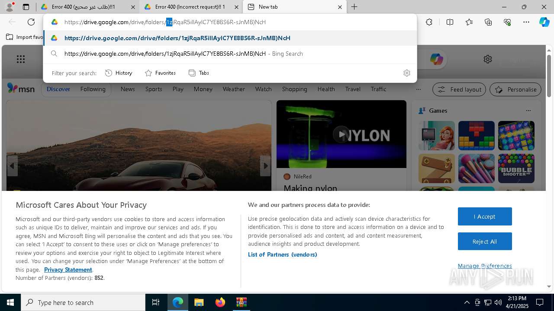Go to next carousel story arrow

(265, 166)
